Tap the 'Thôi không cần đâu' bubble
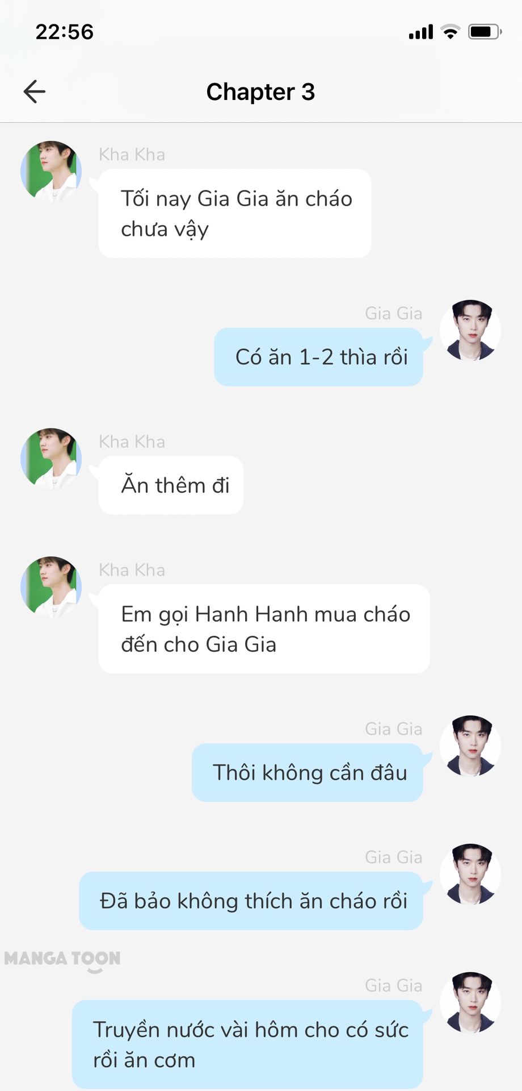This screenshot has height=1091, width=522. [308, 773]
